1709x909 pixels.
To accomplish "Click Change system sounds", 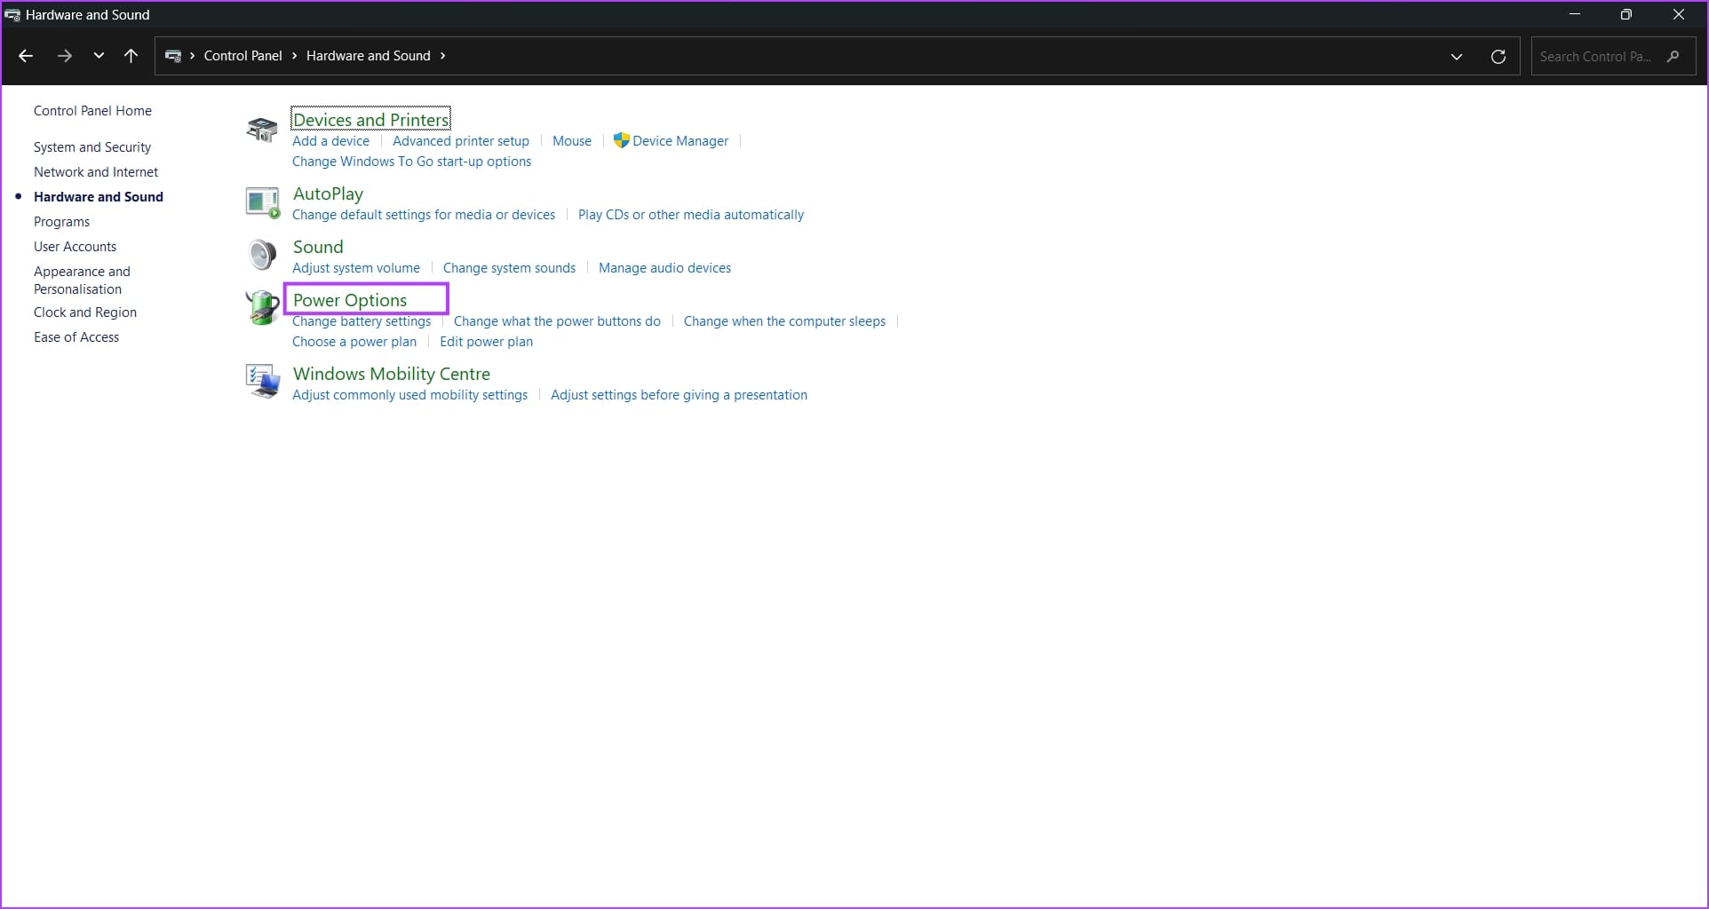I will coord(509,268).
